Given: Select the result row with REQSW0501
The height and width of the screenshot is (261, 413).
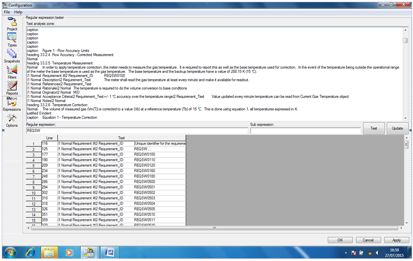Looking at the screenshot, I should (x=106, y=188).
